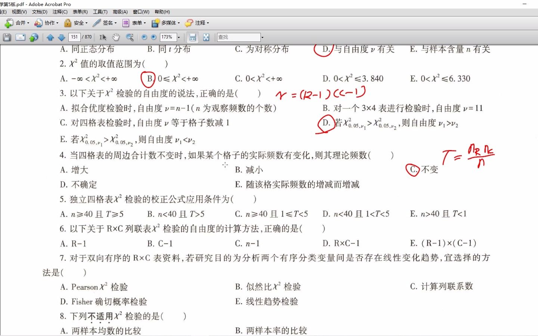Click the 安全 (Secure) padlock icon
The height and width of the screenshot is (336, 538).
tap(68, 23)
